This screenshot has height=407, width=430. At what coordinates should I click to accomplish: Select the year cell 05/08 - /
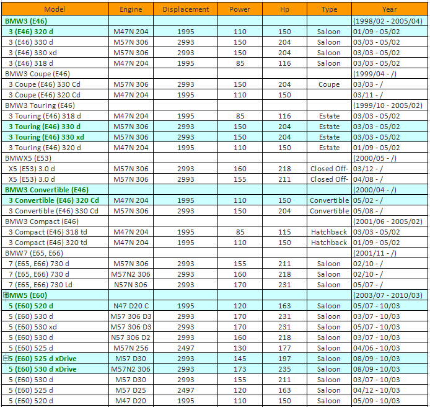point(390,211)
